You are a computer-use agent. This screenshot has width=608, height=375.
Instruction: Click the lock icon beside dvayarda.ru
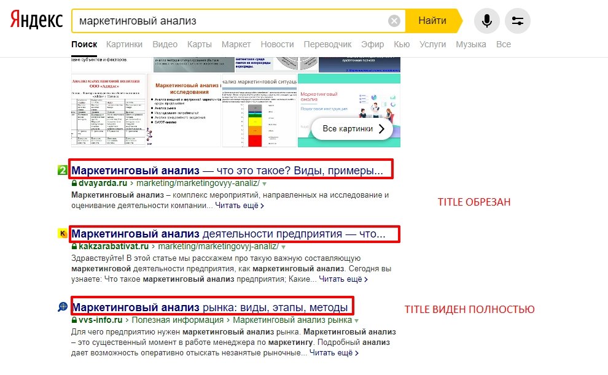click(74, 183)
